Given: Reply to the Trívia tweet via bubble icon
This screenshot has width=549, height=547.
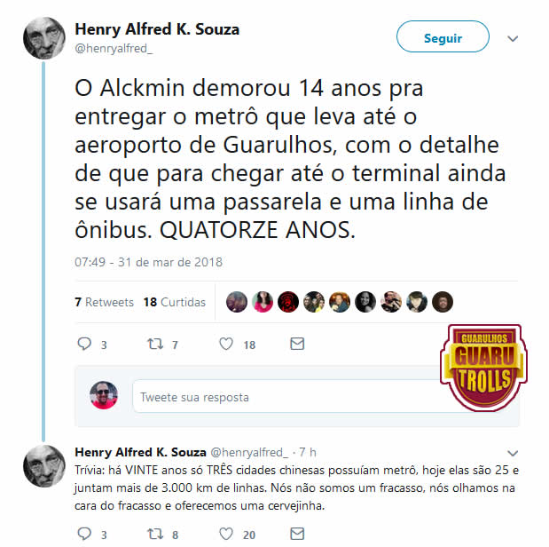Looking at the screenshot, I should 84,534.
